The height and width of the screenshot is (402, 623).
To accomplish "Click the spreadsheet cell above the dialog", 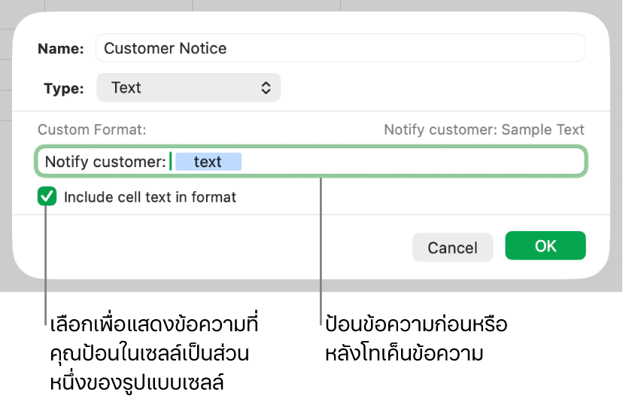I will pos(267,5).
